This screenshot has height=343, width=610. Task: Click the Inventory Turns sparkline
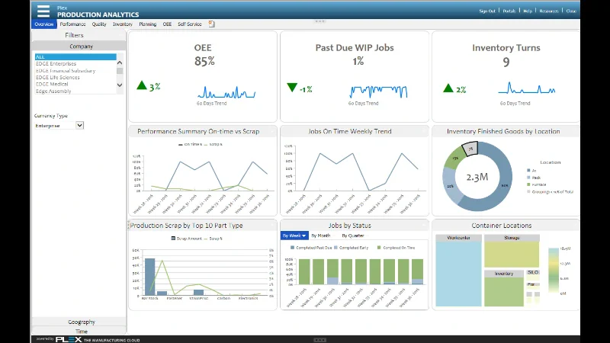point(527,88)
